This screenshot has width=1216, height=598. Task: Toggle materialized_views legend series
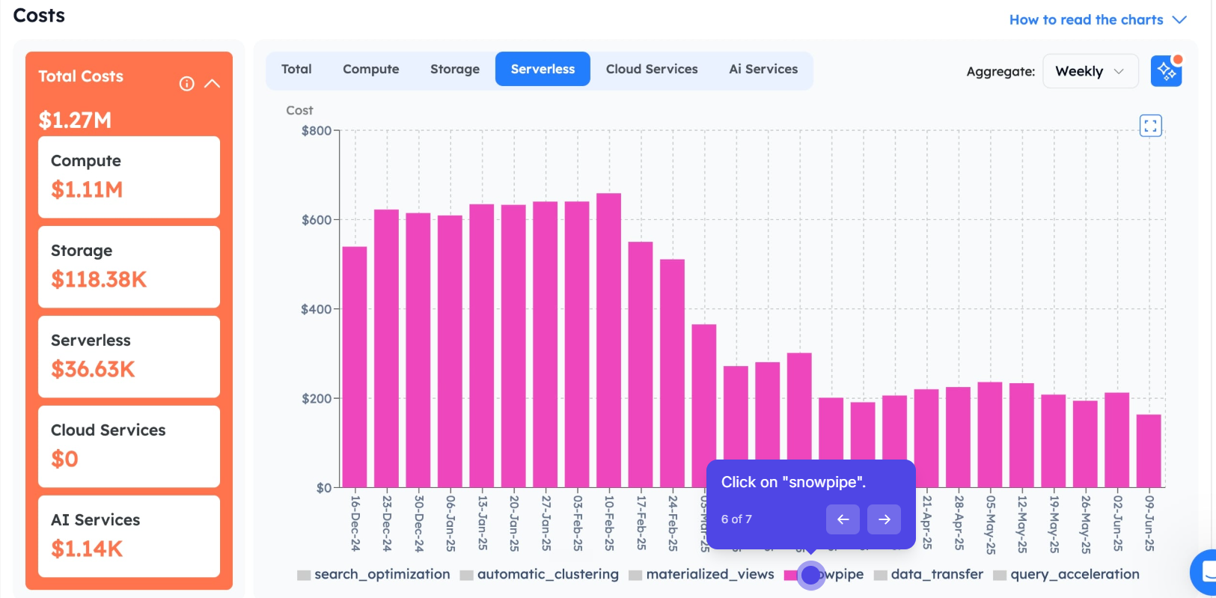click(x=701, y=574)
